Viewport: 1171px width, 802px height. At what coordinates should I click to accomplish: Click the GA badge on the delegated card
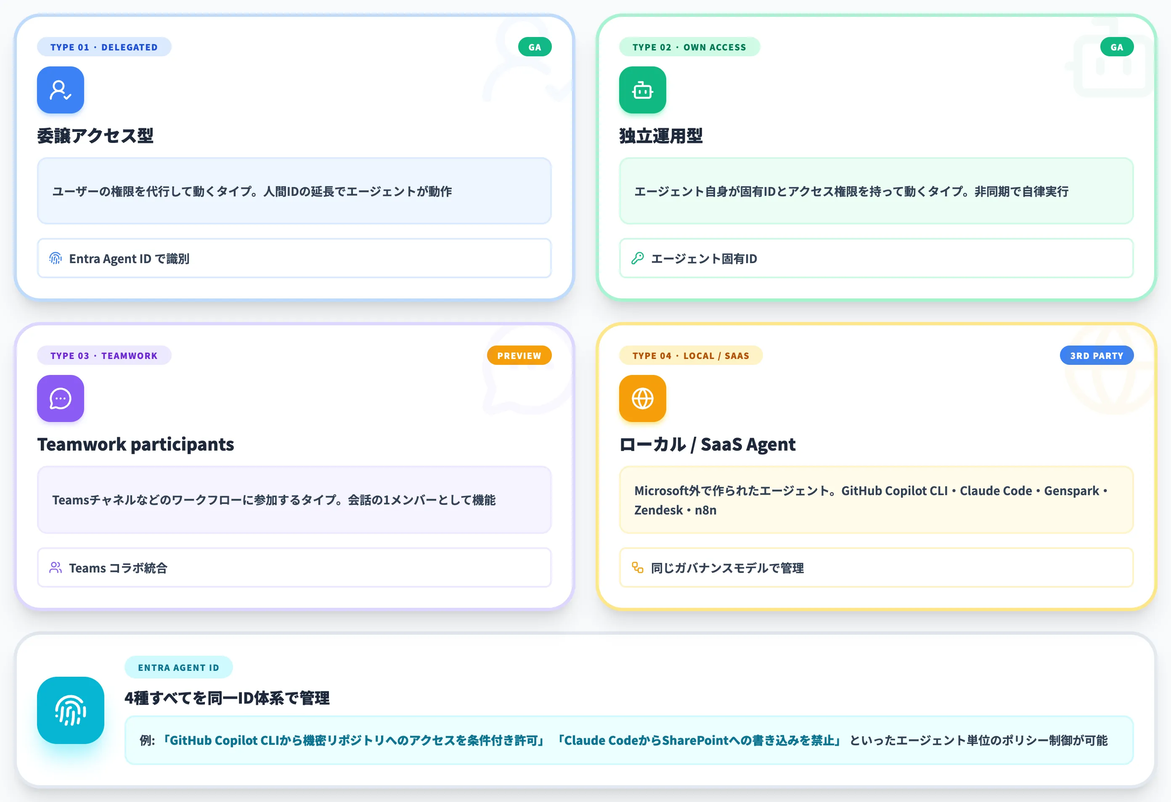pyautogui.click(x=535, y=47)
